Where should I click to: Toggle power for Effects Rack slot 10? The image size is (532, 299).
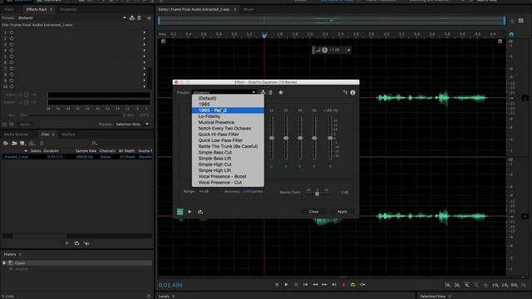tap(12, 86)
